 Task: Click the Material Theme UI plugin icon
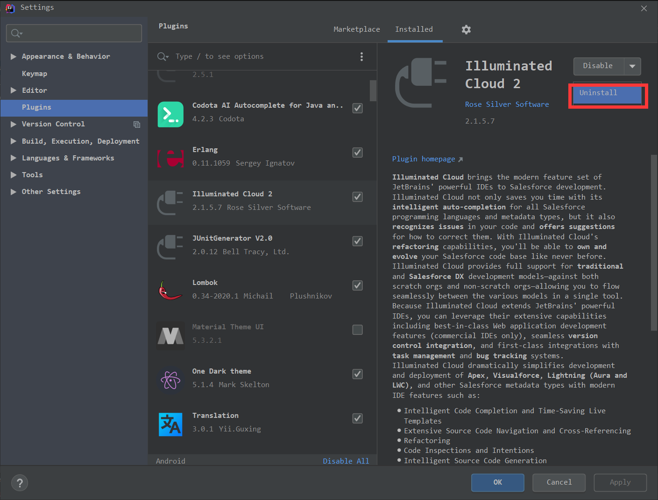pyautogui.click(x=170, y=334)
